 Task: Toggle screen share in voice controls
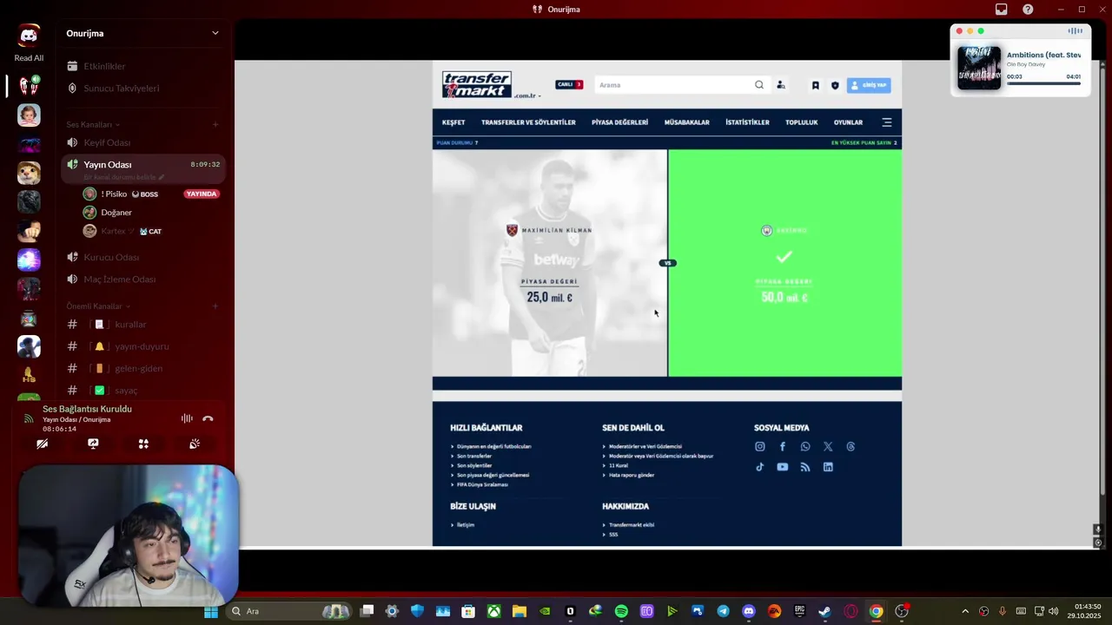[93, 444]
